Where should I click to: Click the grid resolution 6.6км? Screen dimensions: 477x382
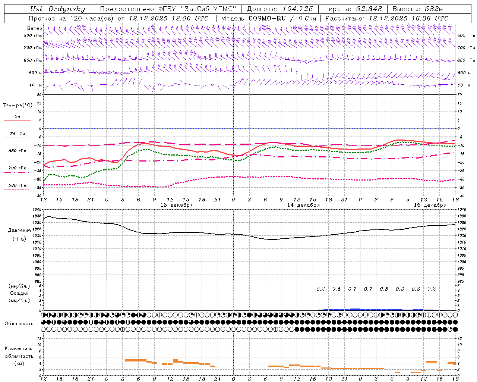point(307,18)
